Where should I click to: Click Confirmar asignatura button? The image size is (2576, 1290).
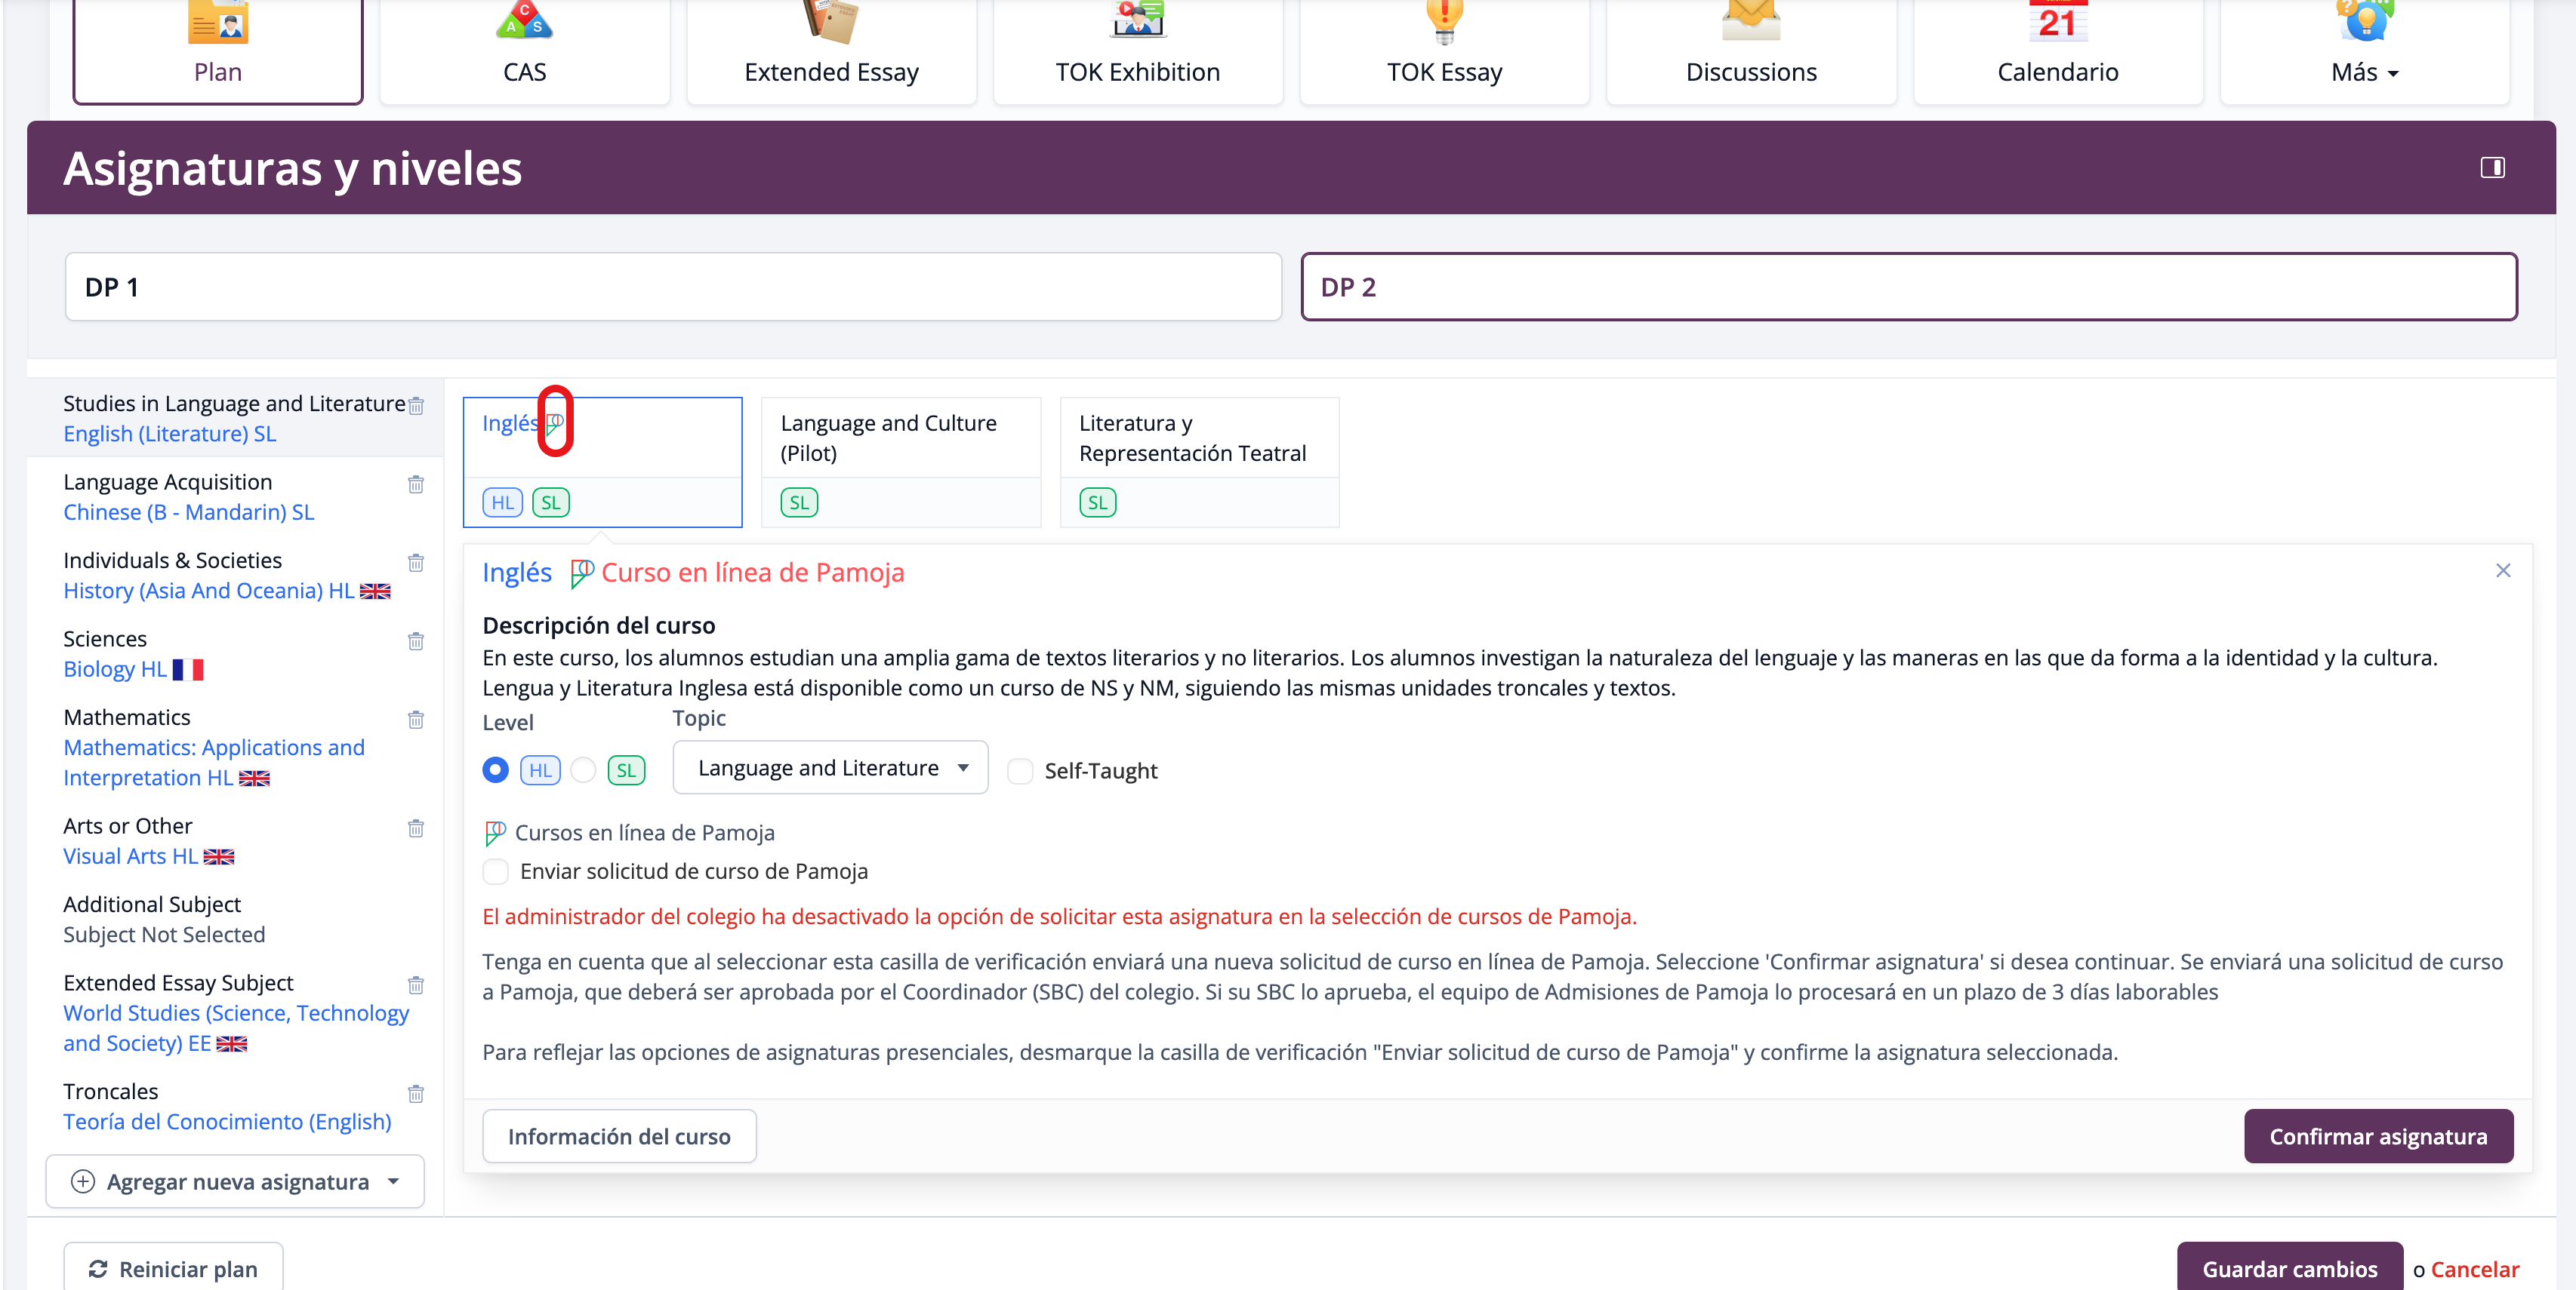coord(2378,1136)
